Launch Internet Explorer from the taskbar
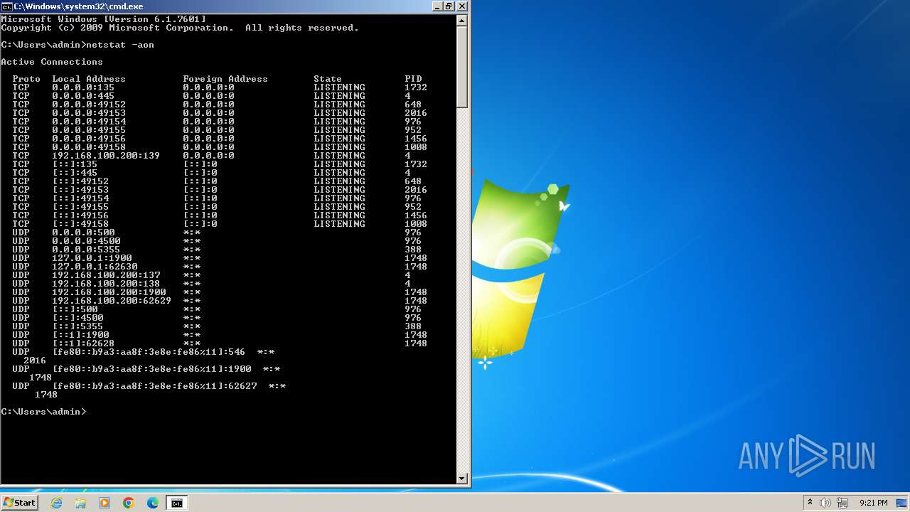Image resolution: width=910 pixels, height=512 pixels. (57, 503)
